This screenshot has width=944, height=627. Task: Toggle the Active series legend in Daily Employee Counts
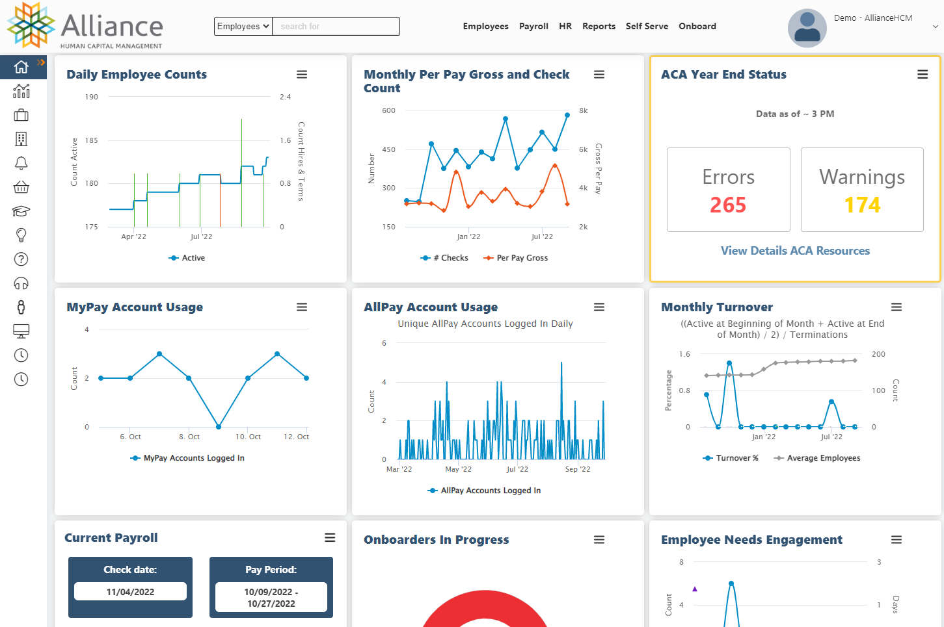pyautogui.click(x=187, y=258)
